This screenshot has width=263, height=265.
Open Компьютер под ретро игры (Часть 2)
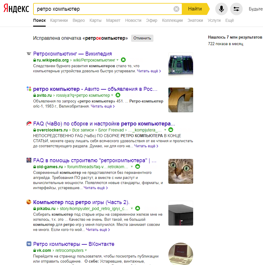pyautogui.click(x=81, y=202)
